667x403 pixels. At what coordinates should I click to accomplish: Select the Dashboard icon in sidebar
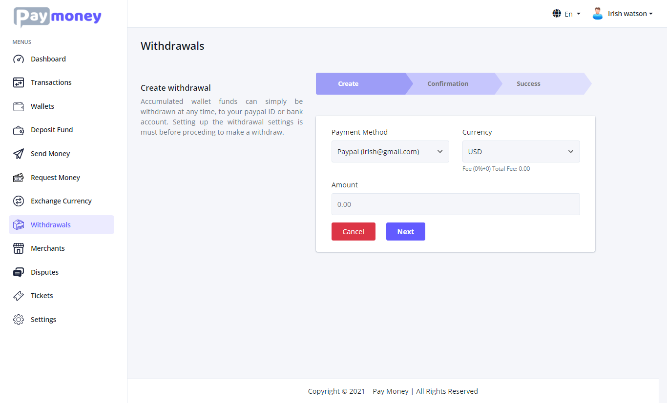click(x=18, y=59)
